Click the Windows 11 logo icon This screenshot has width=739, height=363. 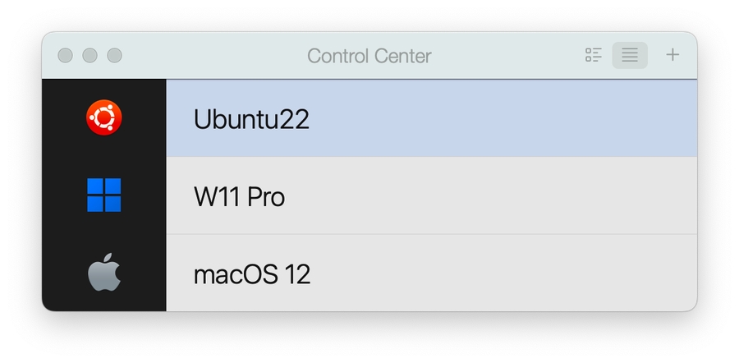click(x=104, y=195)
